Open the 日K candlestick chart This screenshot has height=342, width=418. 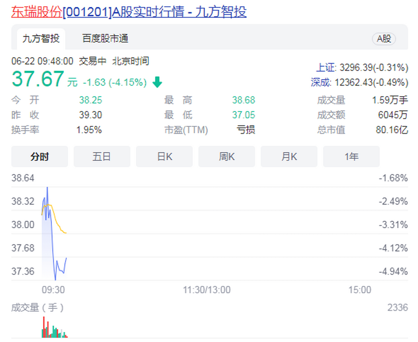(164, 157)
